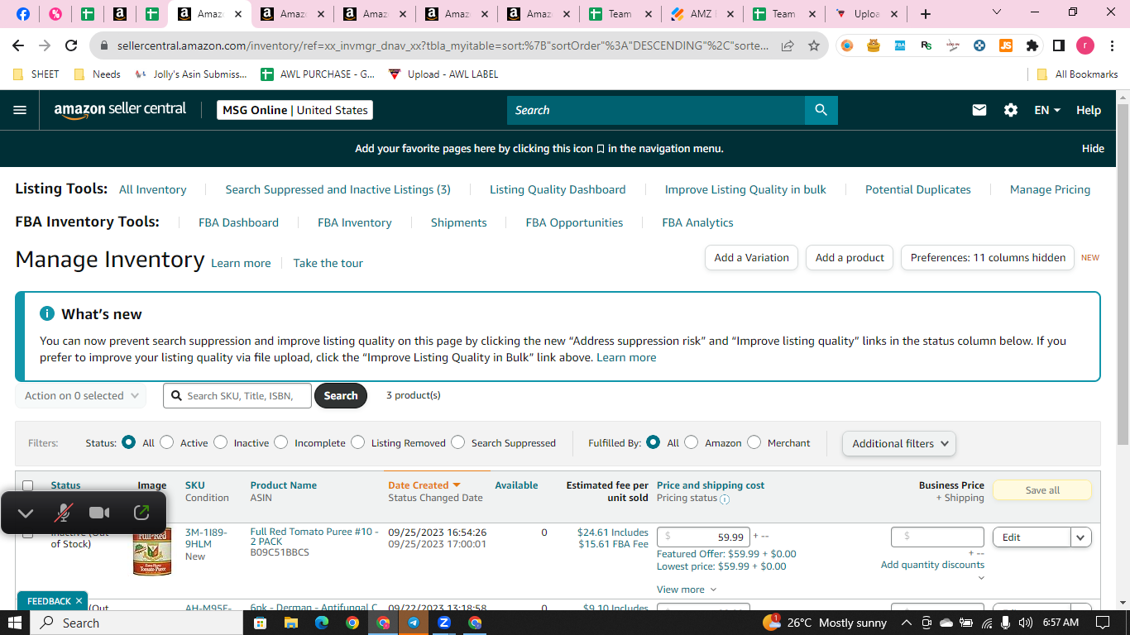The width and height of the screenshot is (1130, 635).
Task: Click the bear honey-pot extension icon
Action: coord(874,45)
